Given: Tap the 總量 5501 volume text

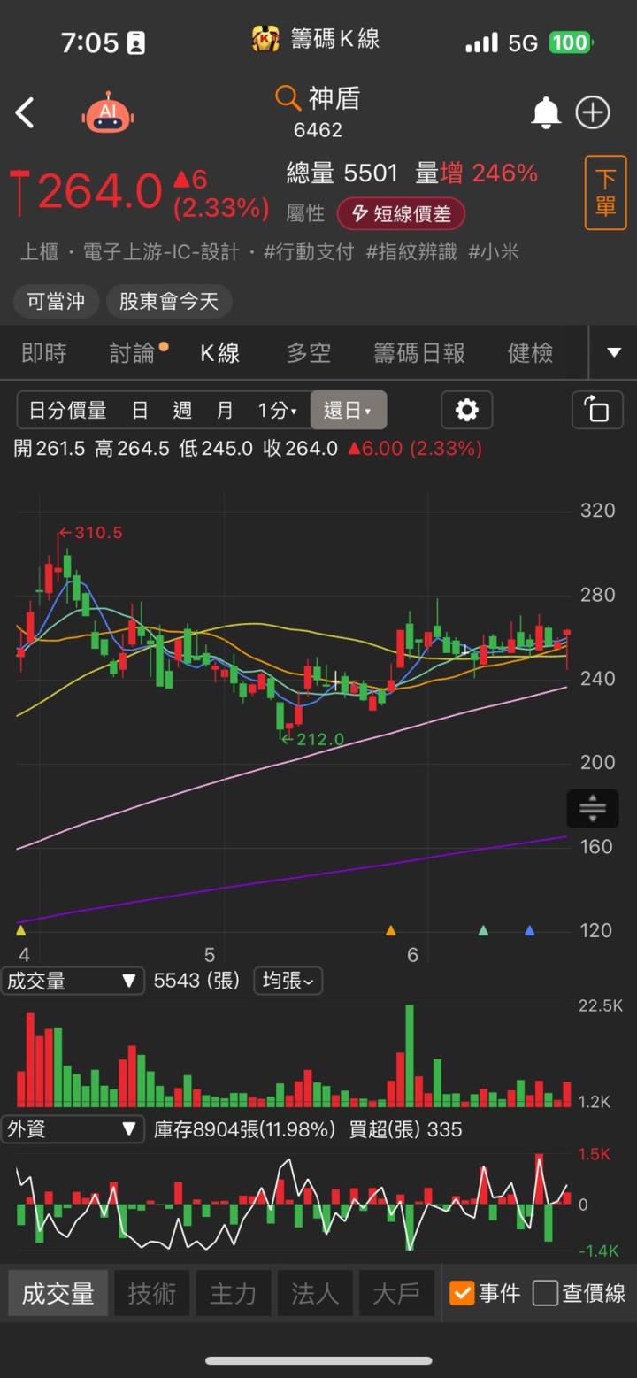Looking at the screenshot, I should click(x=342, y=173).
